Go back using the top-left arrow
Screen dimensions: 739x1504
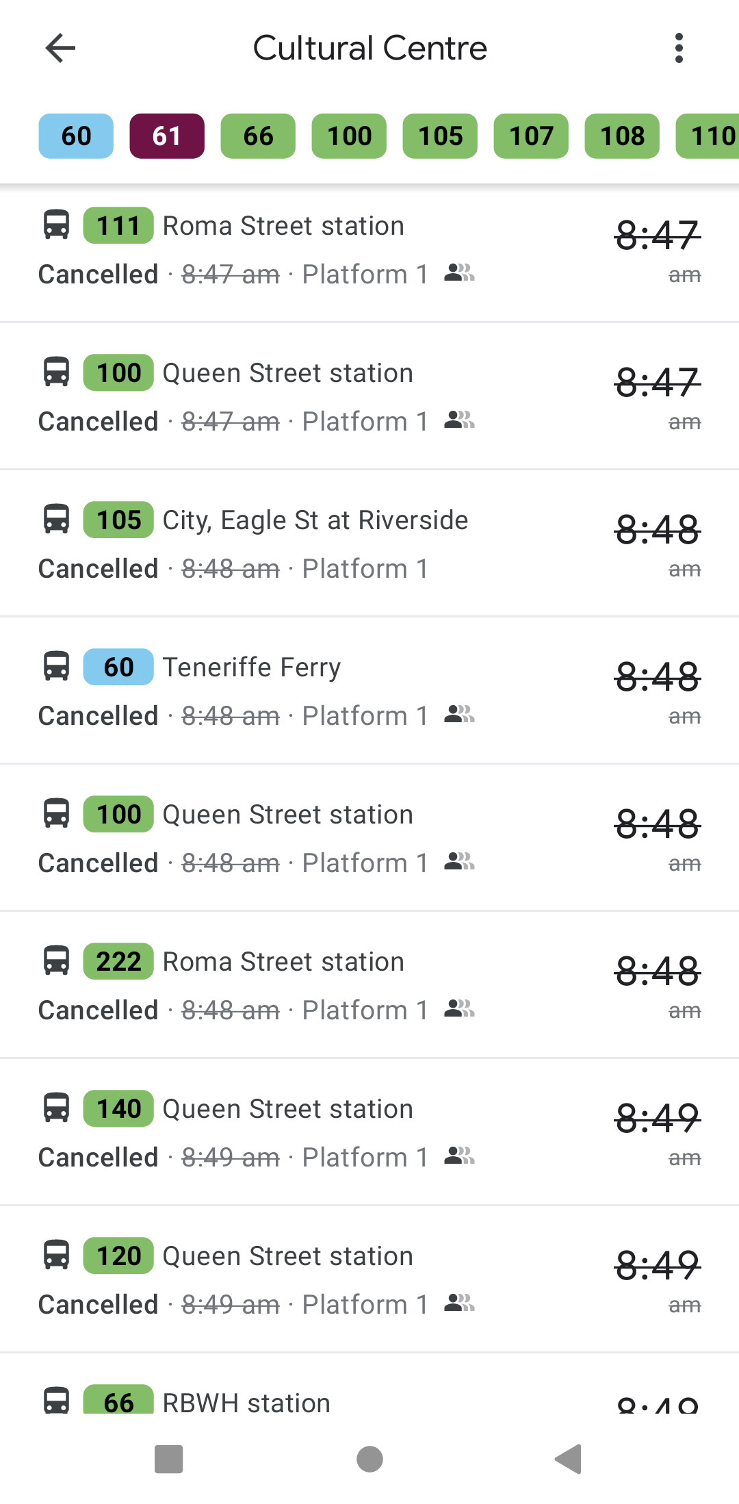coord(60,48)
